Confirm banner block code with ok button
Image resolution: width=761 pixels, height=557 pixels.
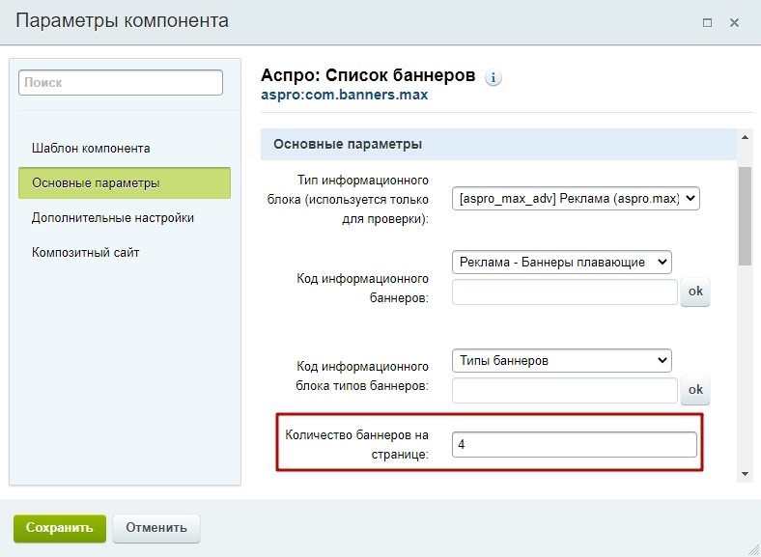[x=695, y=292]
